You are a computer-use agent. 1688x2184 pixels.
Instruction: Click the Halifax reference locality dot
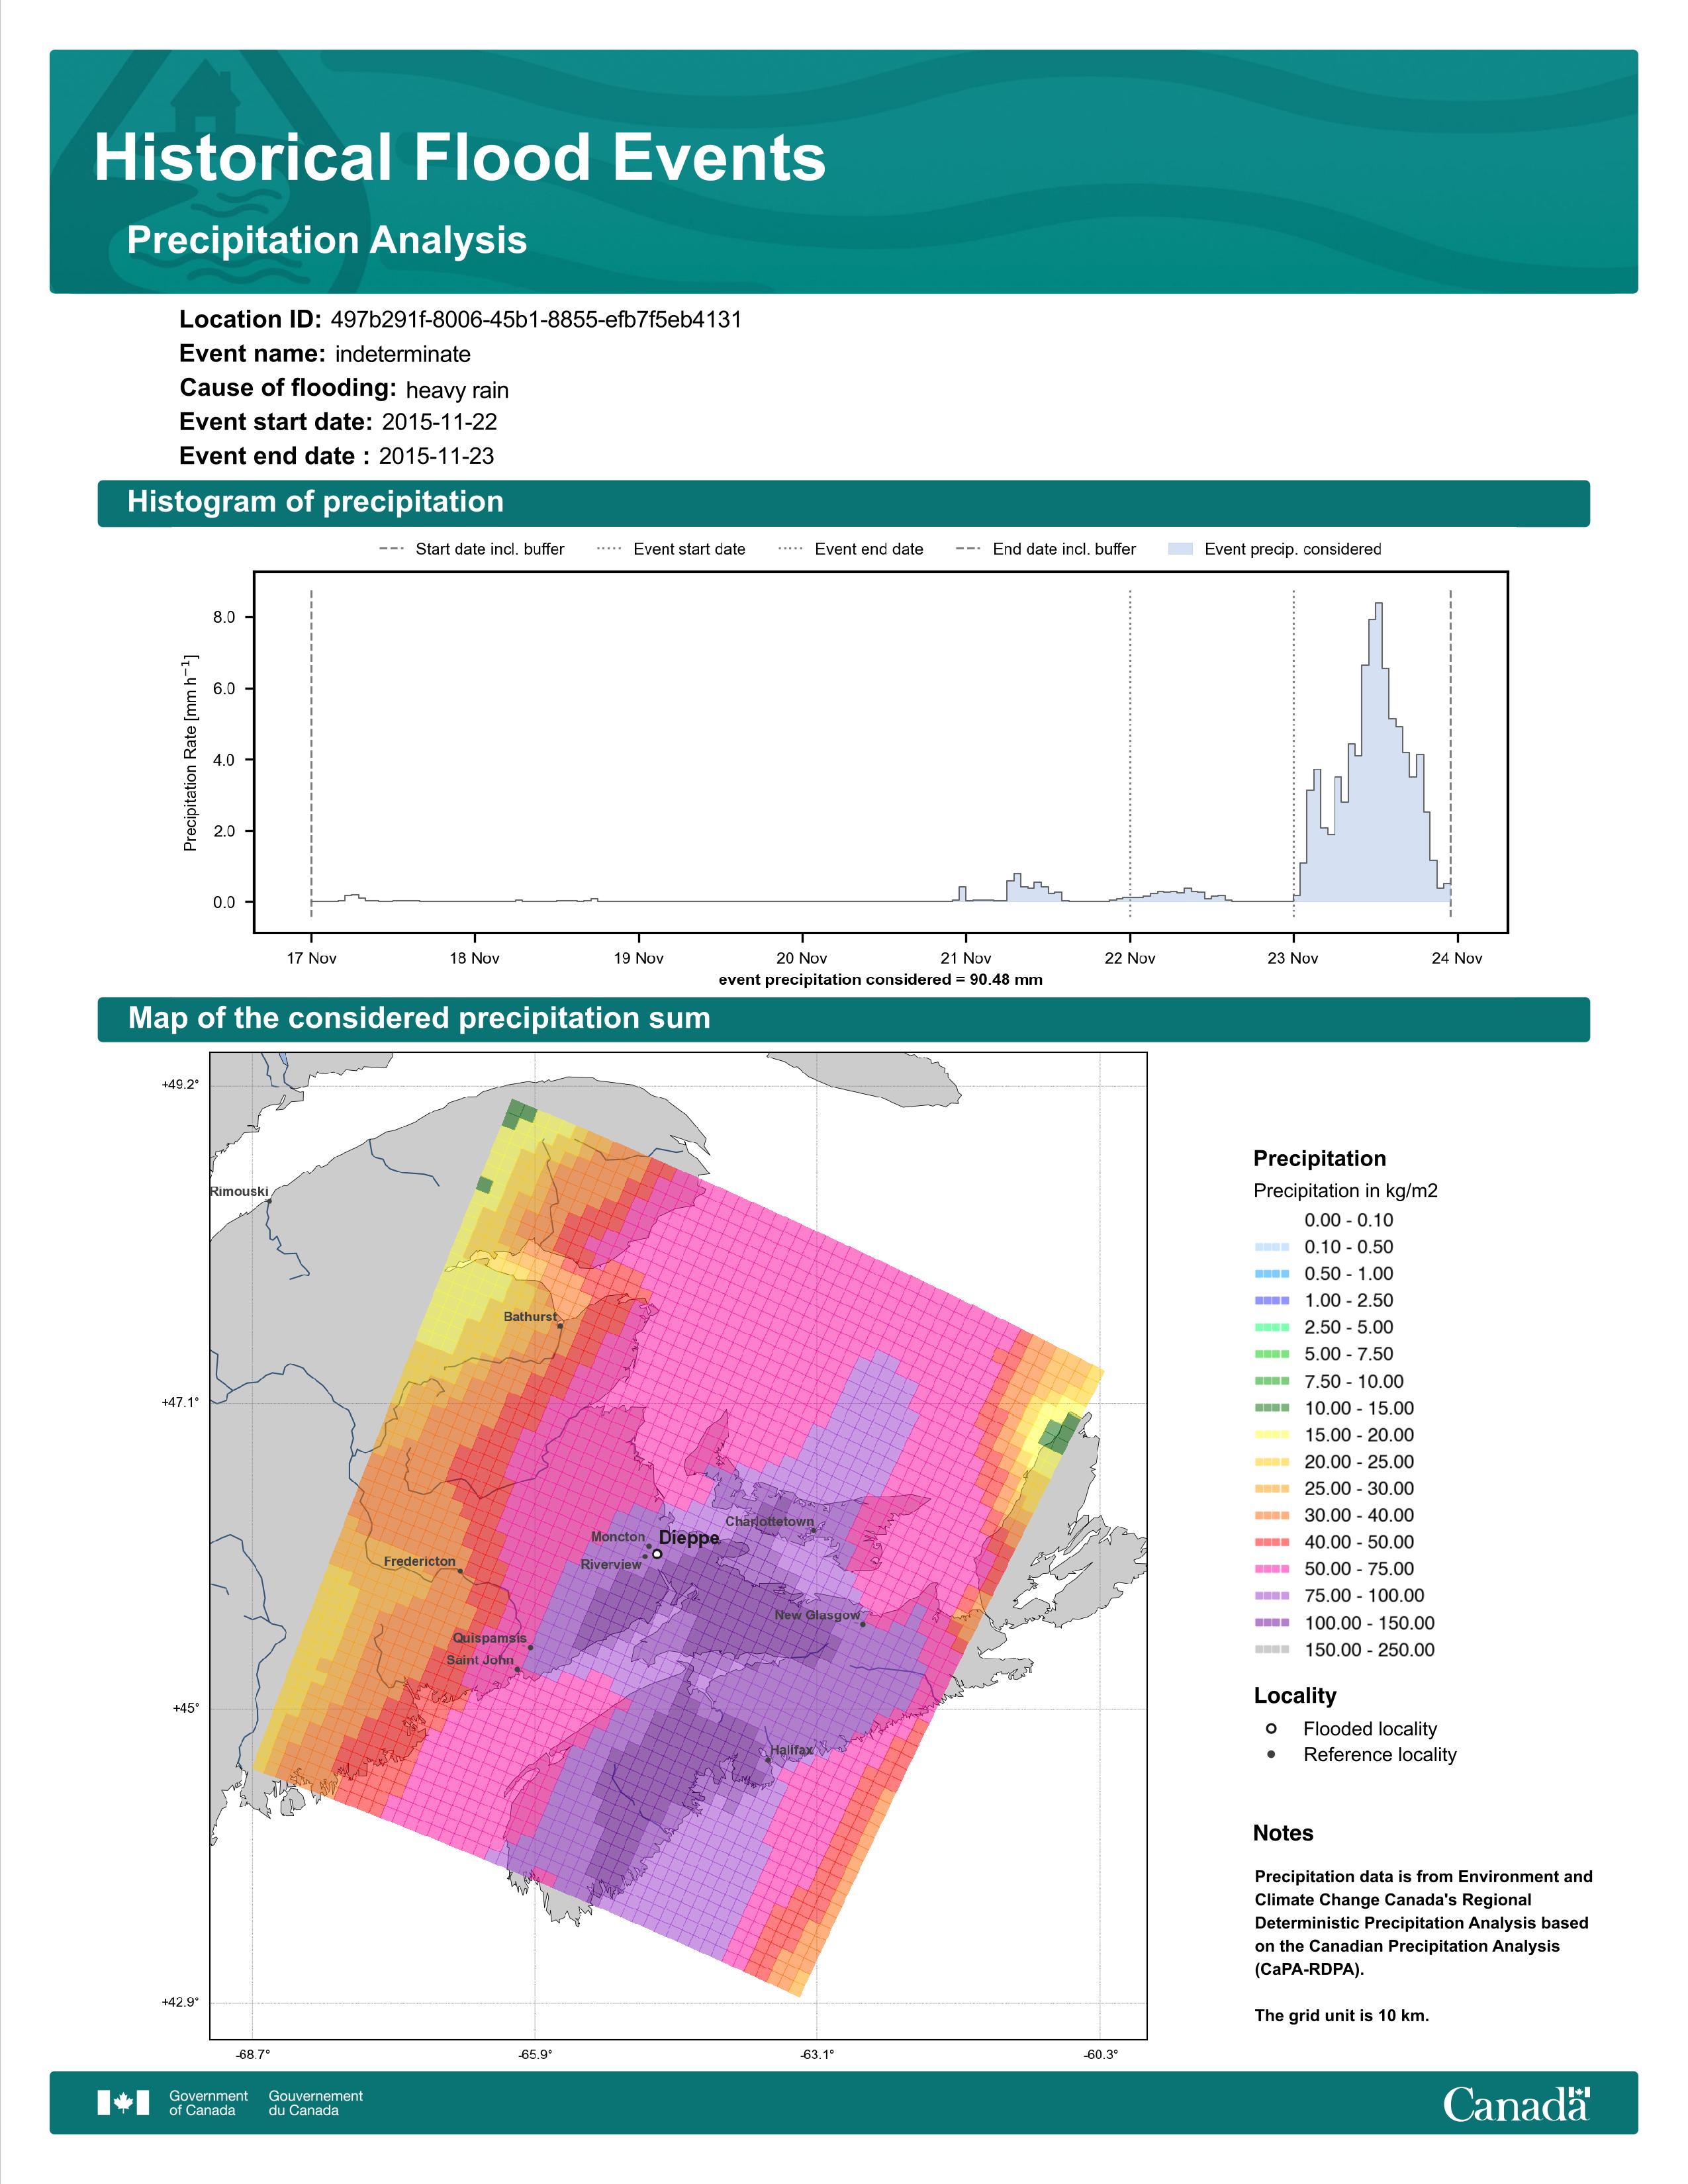768,1760
